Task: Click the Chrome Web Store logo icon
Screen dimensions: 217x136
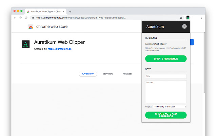Action: click(x=31, y=27)
